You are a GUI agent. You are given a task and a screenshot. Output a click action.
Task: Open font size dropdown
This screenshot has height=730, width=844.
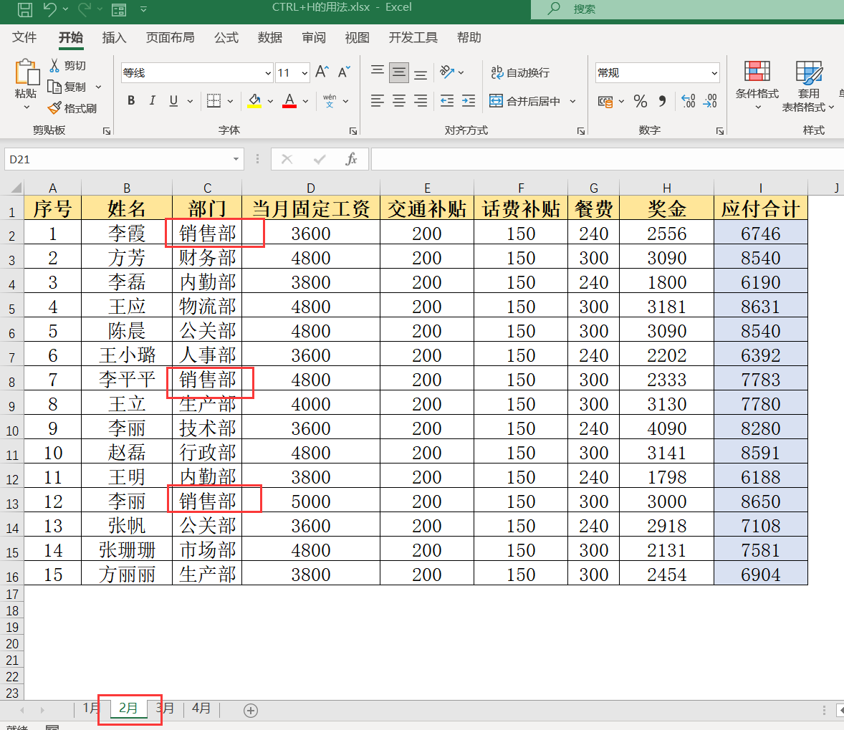(x=304, y=72)
